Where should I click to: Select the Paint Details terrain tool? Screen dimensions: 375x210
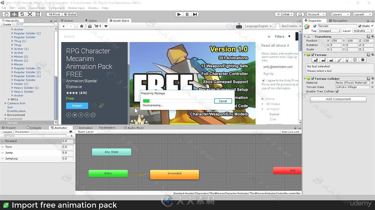[x=355, y=60]
